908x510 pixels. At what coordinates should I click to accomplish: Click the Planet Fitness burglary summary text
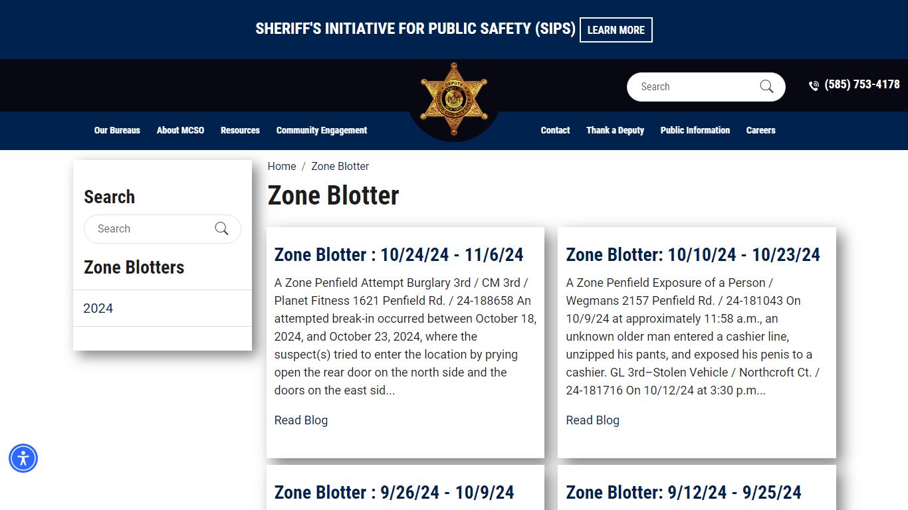point(405,337)
